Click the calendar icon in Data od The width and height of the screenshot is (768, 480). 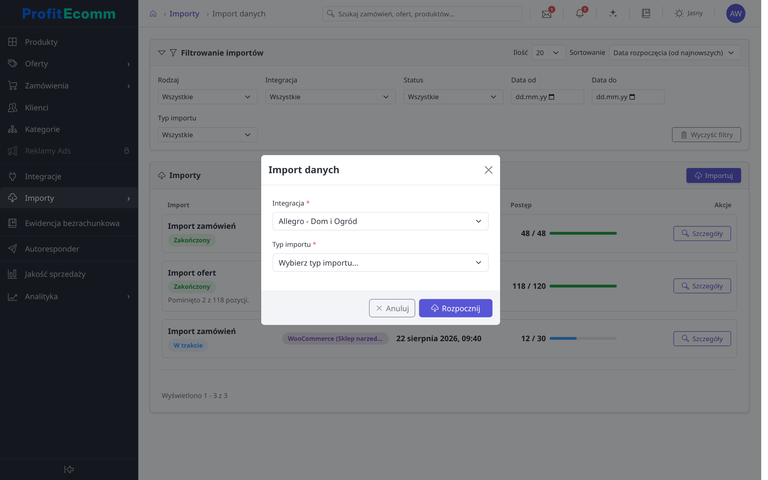[552, 97]
